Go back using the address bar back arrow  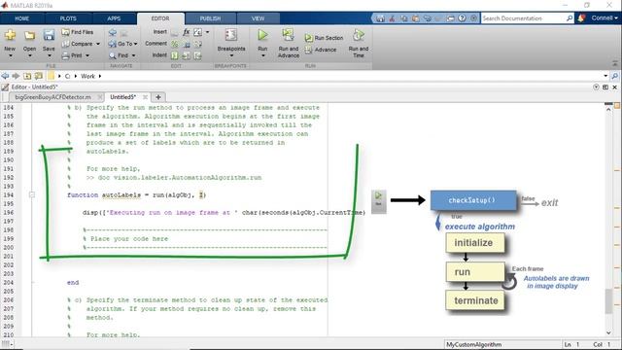click(5, 76)
